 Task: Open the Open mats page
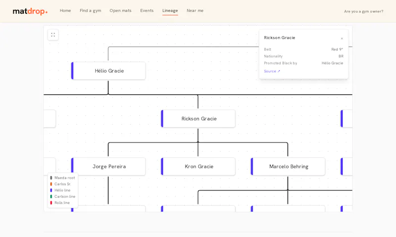pos(120,10)
